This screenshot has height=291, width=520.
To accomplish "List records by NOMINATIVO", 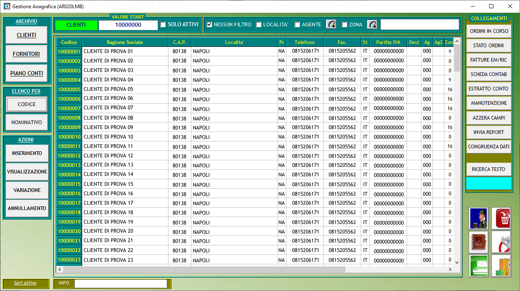I will tap(27, 122).
